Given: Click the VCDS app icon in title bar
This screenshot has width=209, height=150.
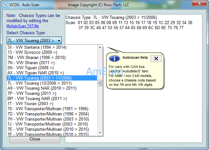Looking at the screenshot, I should pos(5,5).
